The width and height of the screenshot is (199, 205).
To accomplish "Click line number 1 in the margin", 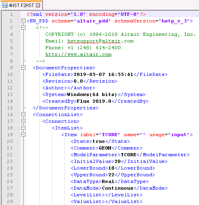I will [11, 14].
